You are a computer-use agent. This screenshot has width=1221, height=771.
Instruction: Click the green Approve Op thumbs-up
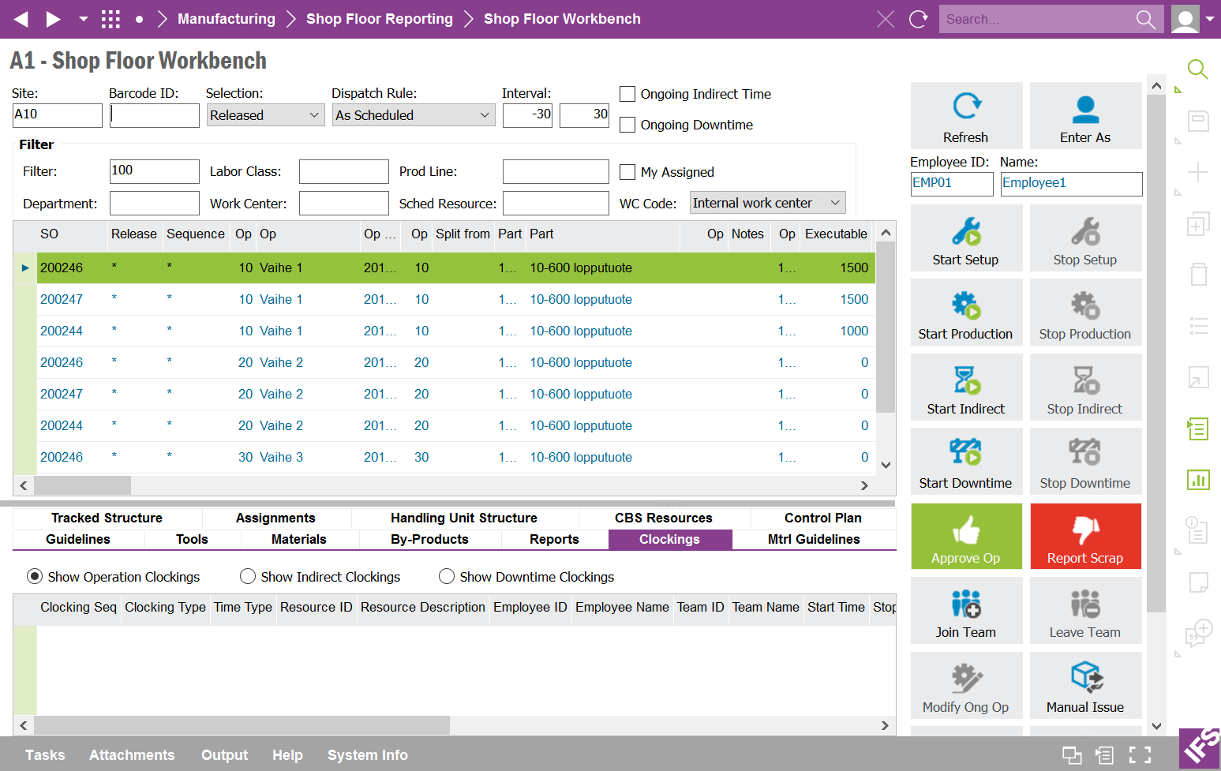coord(966,530)
